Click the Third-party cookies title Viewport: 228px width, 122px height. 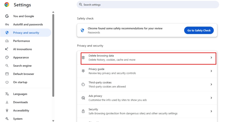[x=100, y=82]
